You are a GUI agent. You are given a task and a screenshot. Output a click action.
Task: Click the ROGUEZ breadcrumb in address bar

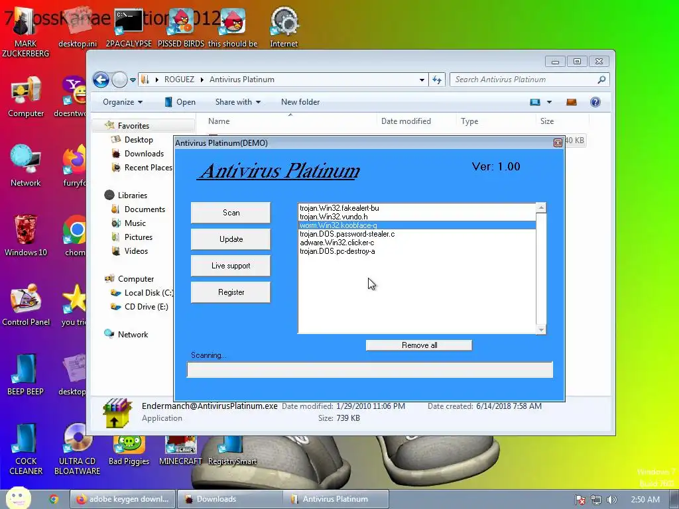click(179, 80)
